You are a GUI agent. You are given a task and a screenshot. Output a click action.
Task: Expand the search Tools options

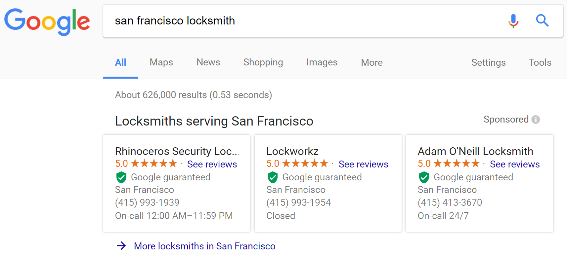540,62
